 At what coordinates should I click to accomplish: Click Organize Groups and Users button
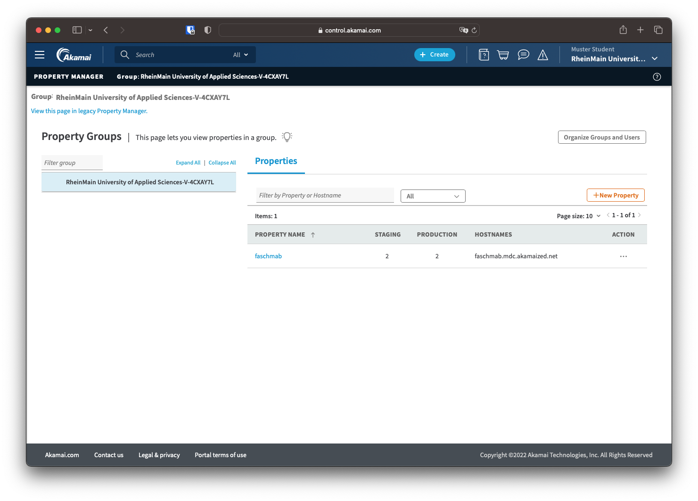point(602,137)
